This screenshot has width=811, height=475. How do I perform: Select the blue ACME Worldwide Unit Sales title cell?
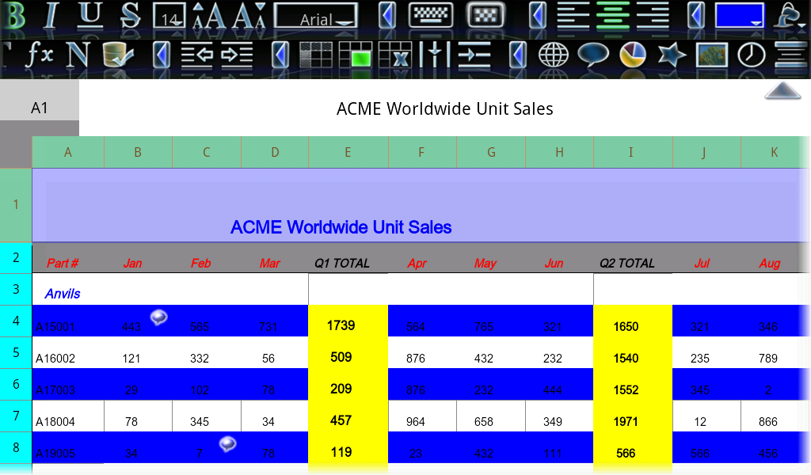point(421,205)
